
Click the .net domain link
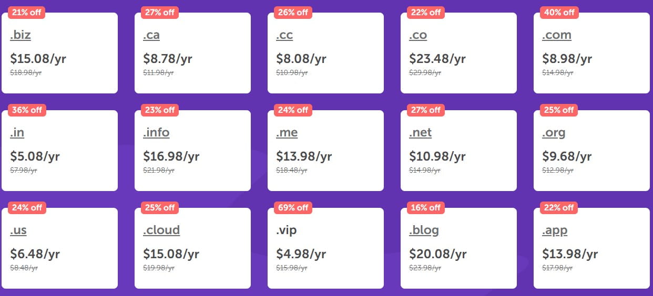coord(420,133)
